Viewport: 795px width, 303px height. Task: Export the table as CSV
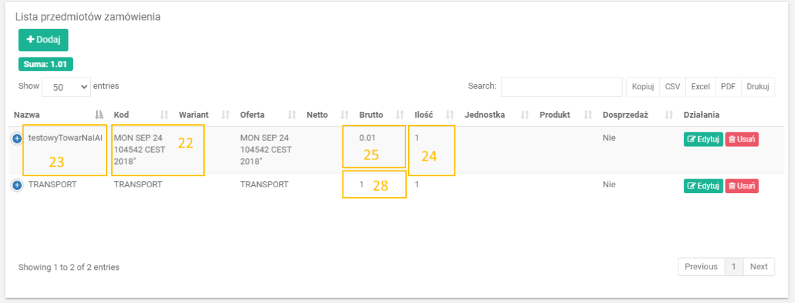(x=672, y=87)
